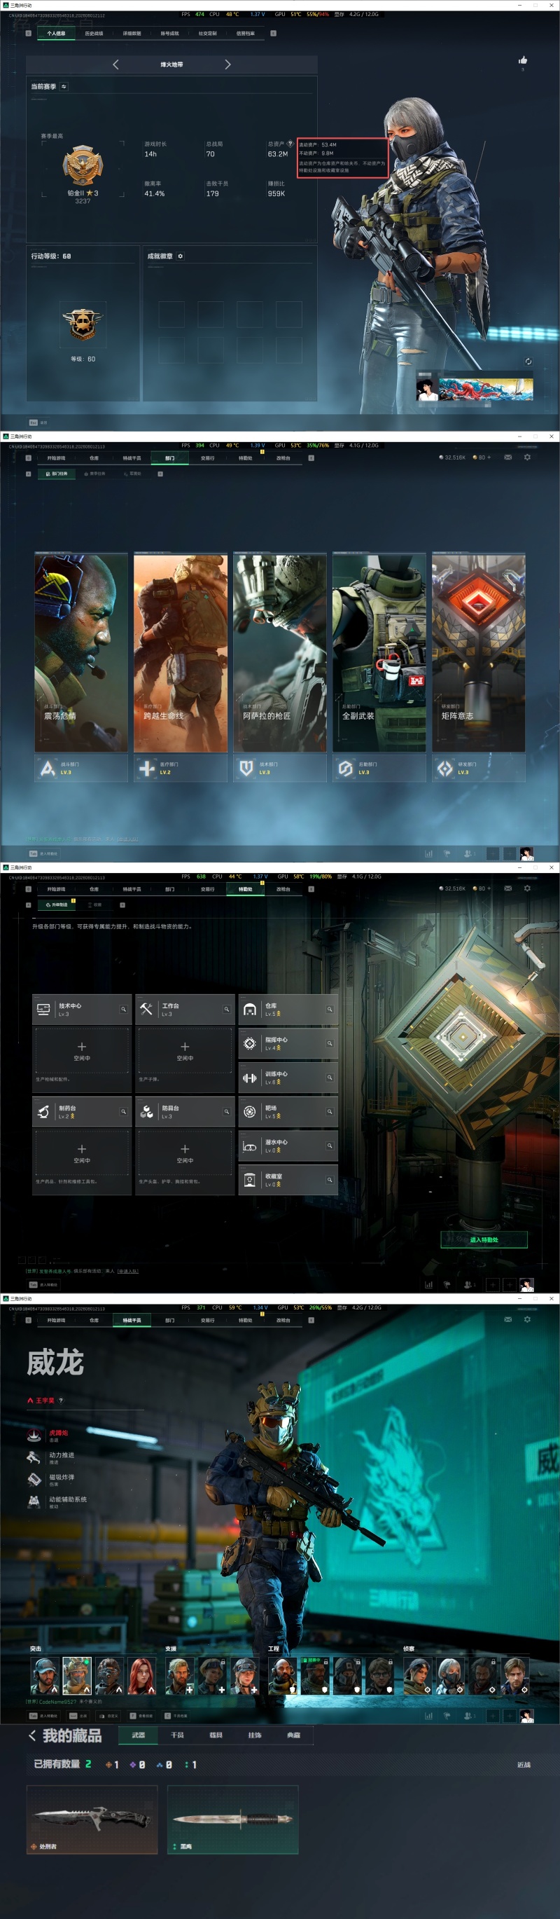
Task: Click 后勤部门 LV.3 icon
Action: click(346, 769)
